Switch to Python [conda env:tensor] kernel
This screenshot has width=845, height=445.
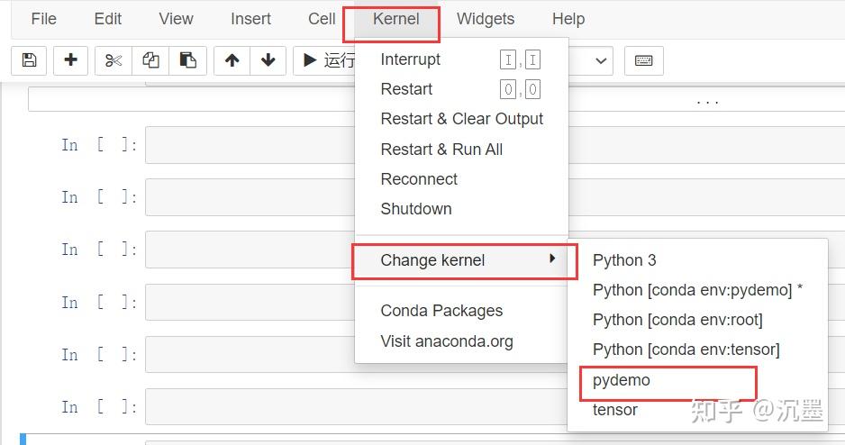click(686, 350)
